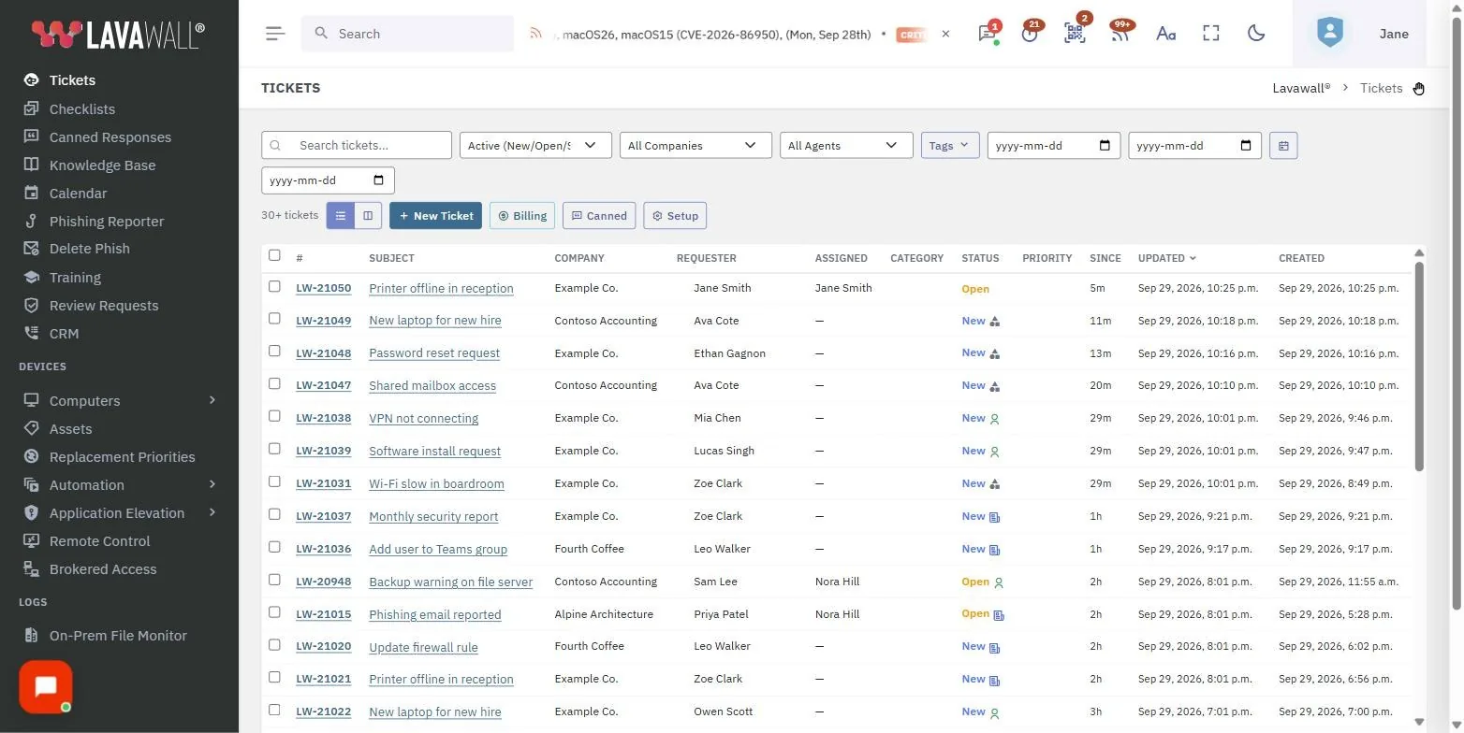Toggle fullscreen mode icon
Image resolution: width=1464 pixels, height=733 pixels.
coord(1211,34)
